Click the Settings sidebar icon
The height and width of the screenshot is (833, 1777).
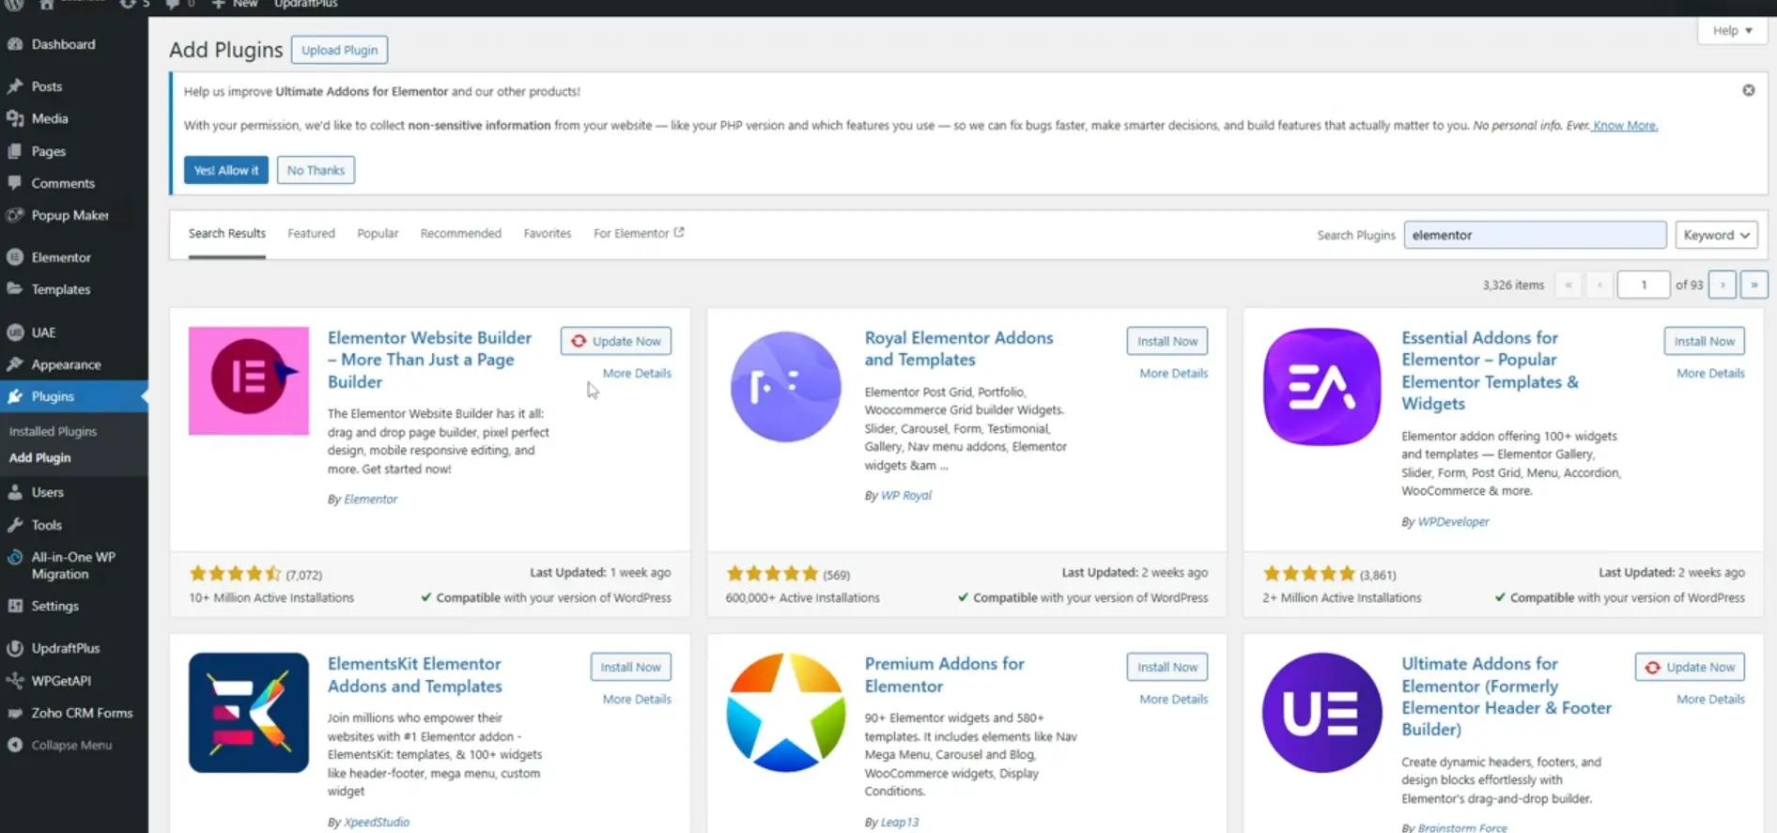pos(15,606)
